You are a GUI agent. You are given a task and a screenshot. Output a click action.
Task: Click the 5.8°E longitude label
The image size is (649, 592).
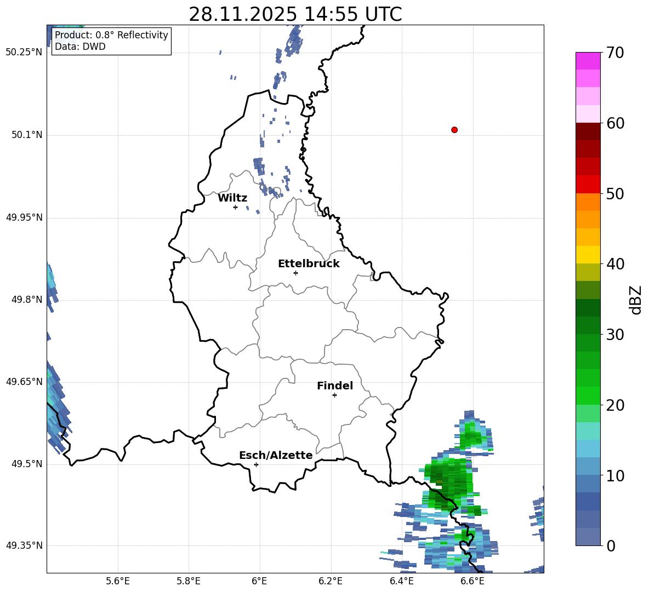[x=189, y=581]
